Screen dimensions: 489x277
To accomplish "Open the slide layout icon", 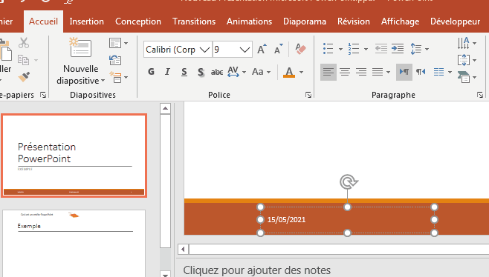I will coord(115,43).
